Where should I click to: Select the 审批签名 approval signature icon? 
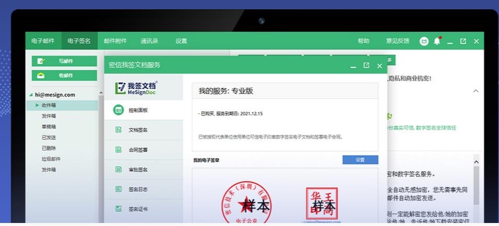pos(118,169)
